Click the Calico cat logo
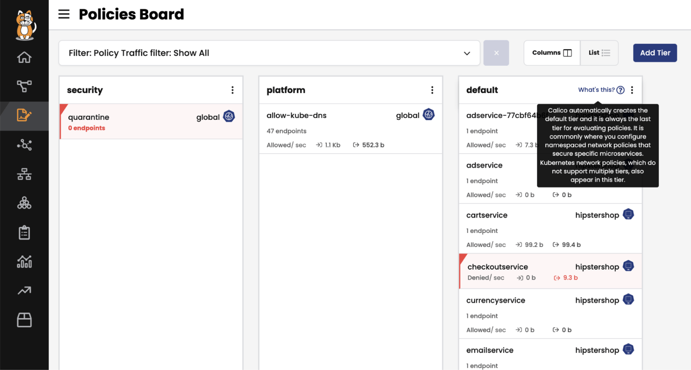Screen dimensions: 691x370 (x=25, y=25)
